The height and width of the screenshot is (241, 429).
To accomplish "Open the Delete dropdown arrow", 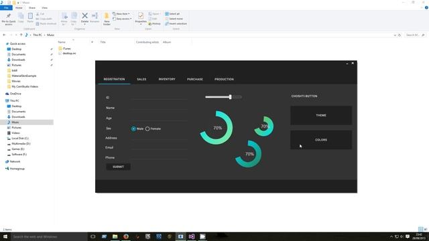I will tap(85, 25).
